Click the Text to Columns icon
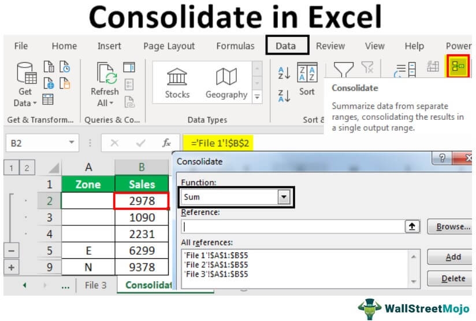476x321 pixels. [405, 70]
